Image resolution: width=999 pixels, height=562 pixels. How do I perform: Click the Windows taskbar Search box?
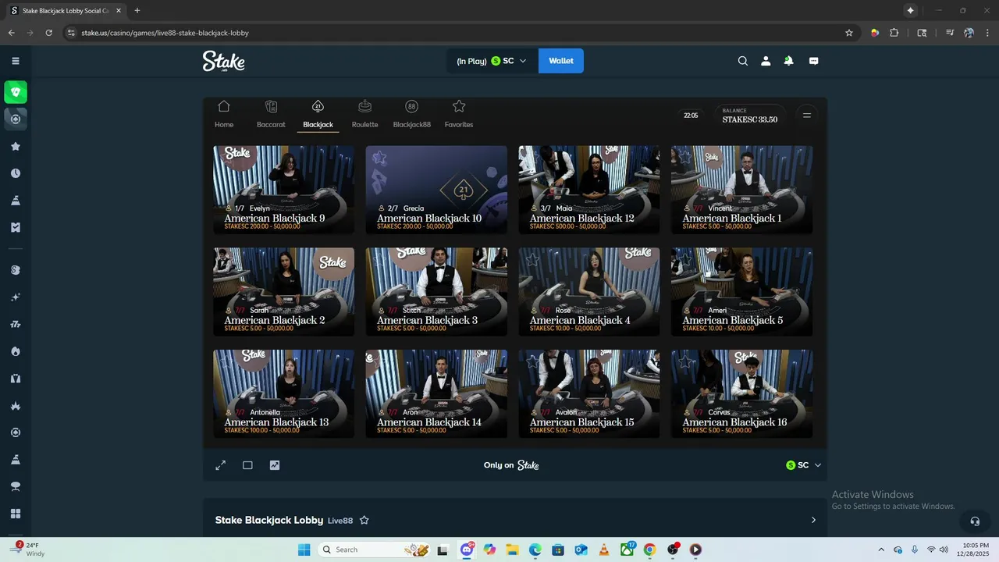point(375,550)
